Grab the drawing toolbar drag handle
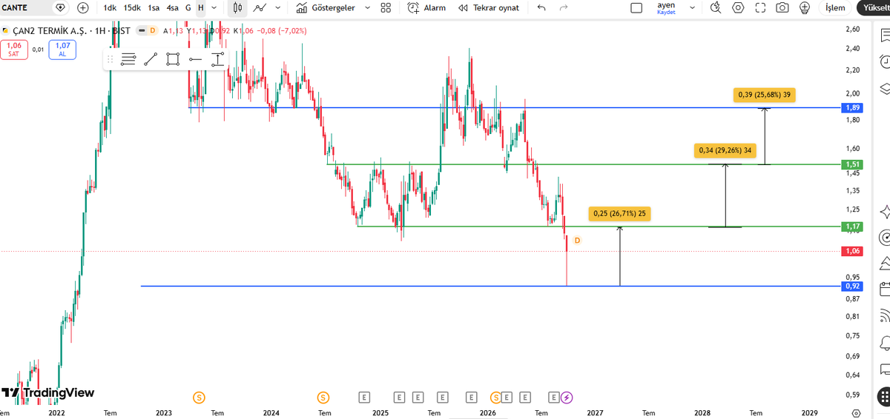 pyautogui.click(x=110, y=59)
